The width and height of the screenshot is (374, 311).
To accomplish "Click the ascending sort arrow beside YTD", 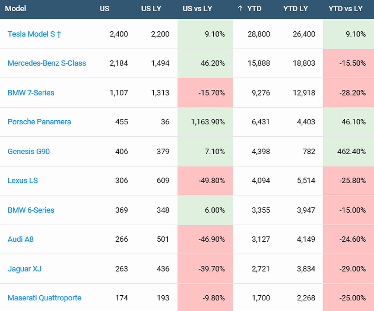I will (240, 9).
